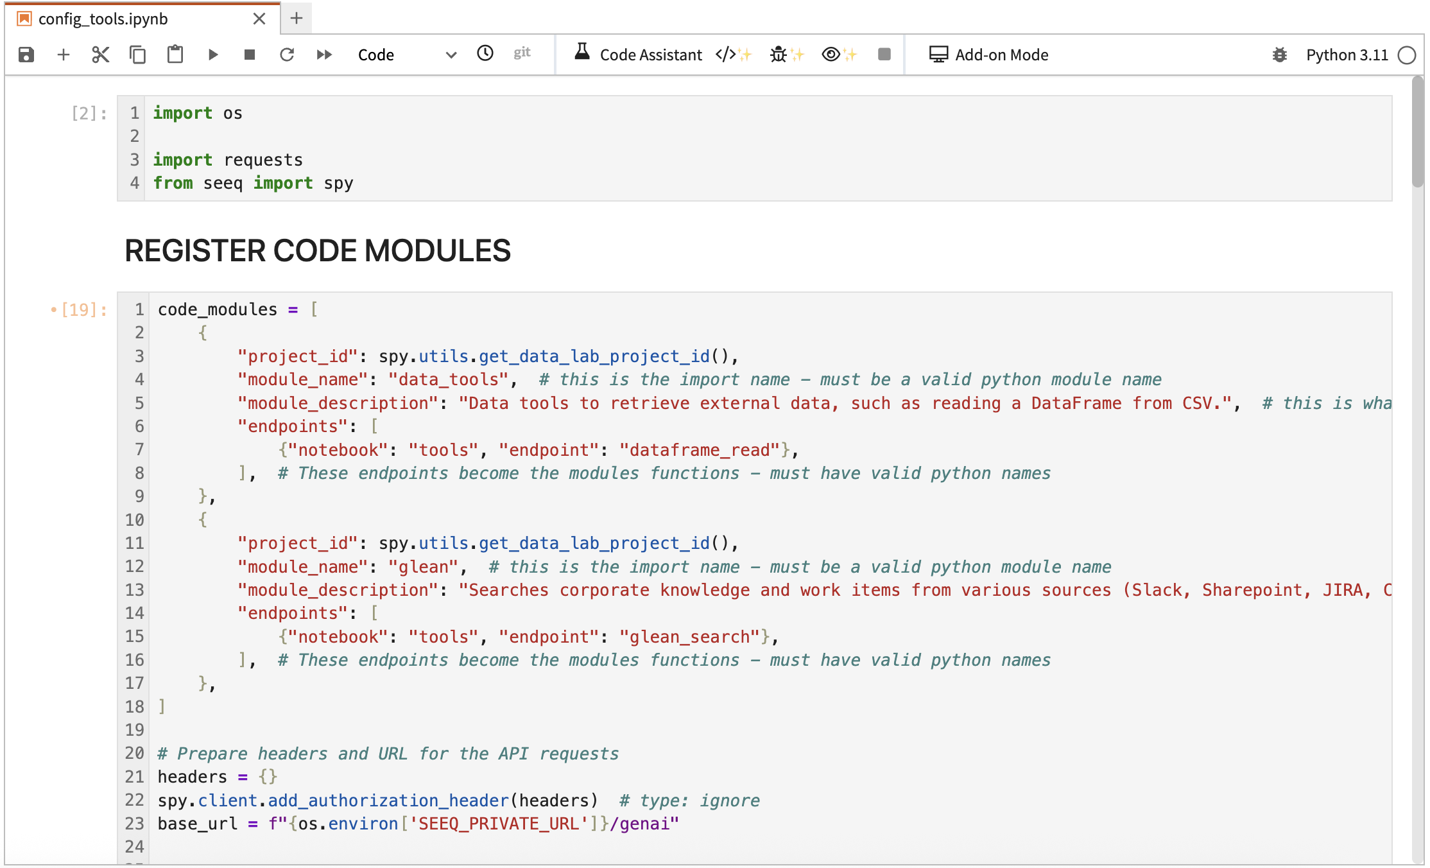Open the Python 3.11 kernel selector
Viewport: 1430px width, 868px height.
(x=1346, y=55)
